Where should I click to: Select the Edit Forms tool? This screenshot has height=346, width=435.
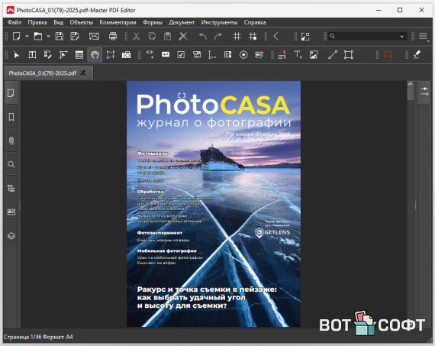[63, 55]
